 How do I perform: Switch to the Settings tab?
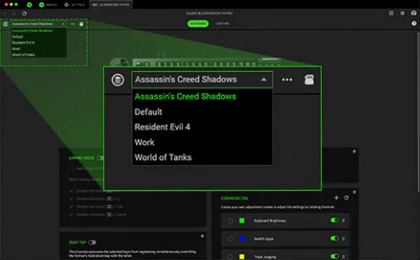coord(75,4)
